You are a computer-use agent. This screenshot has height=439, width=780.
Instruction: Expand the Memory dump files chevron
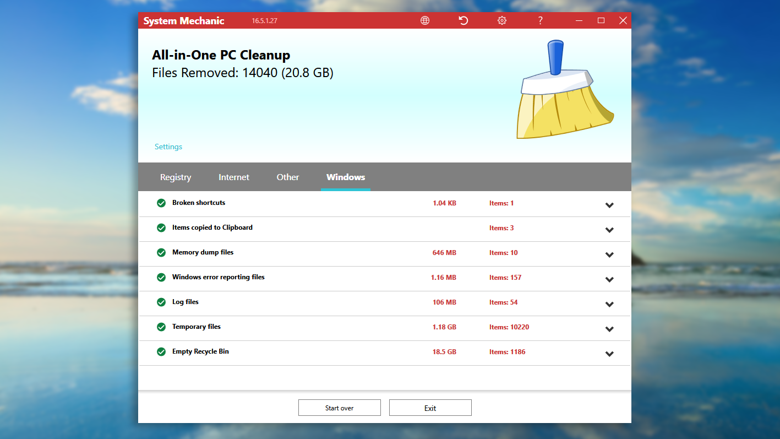point(609,255)
